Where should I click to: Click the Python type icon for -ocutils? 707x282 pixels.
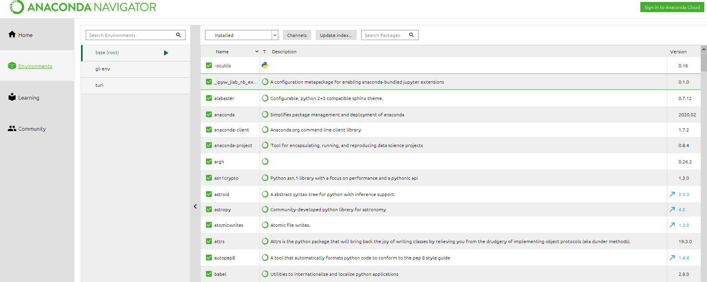(x=265, y=65)
